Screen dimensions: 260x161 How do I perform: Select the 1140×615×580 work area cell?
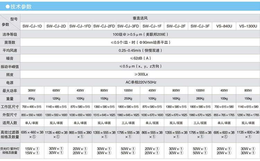click(x=248, y=107)
